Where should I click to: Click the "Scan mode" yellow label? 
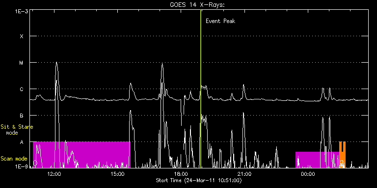point(14,159)
